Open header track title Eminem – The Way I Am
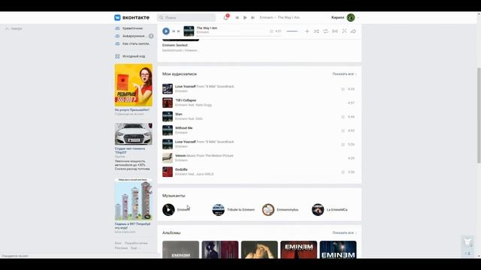481x270 pixels. point(280,17)
